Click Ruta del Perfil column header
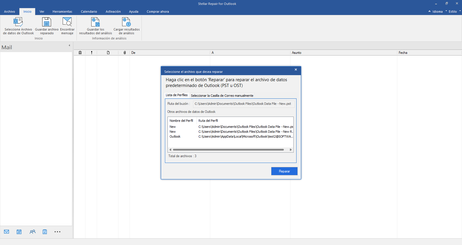Screen dimensions: 462x245 [245, 121]
